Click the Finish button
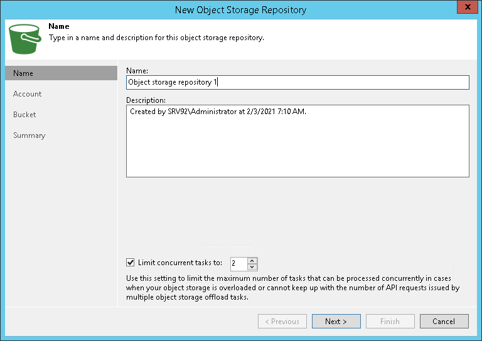The height and width of the screenshot is (341, 482). point(390,322)
